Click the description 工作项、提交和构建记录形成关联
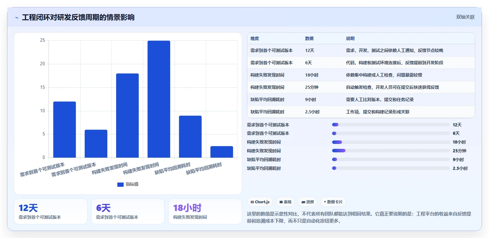 (378, 112)
